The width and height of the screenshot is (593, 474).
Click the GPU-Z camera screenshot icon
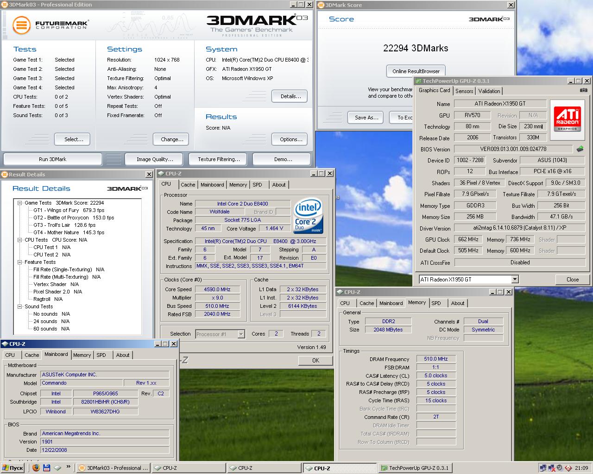pyautogui.click(x=584, y=91)
